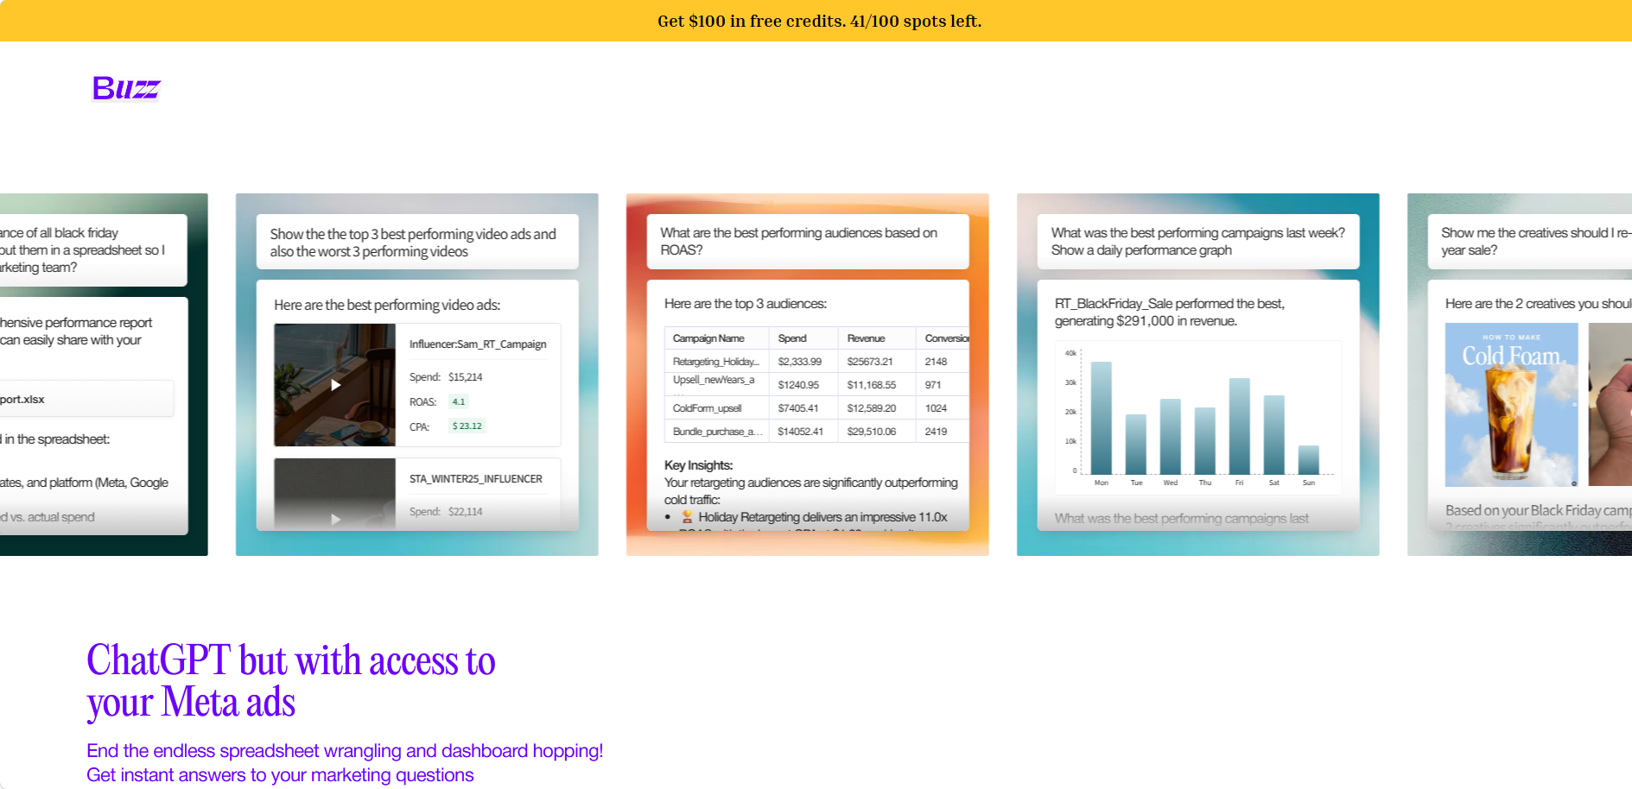
Task: Select the 'Influencer:Sam_RT_Campaign' title
Action: pyautogui.click(x=478, y=344)
